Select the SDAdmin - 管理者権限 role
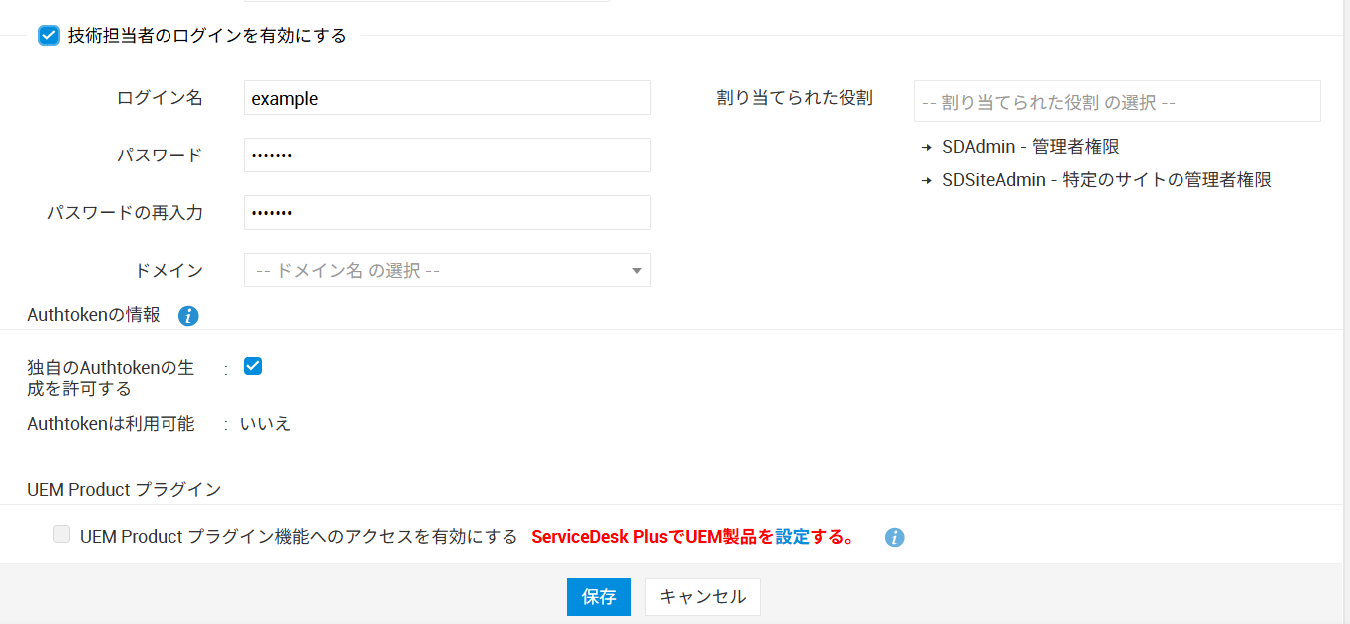The image size is (1350, 624). click(1030, 147)
